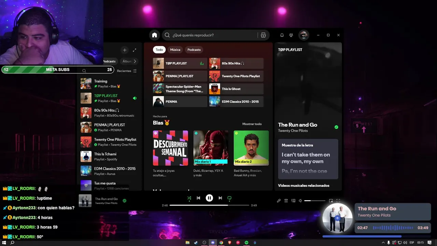This screenshot has height=246, width=437.
Task: Open OBS Studio from the taskbar
Action: click(205, 243)
